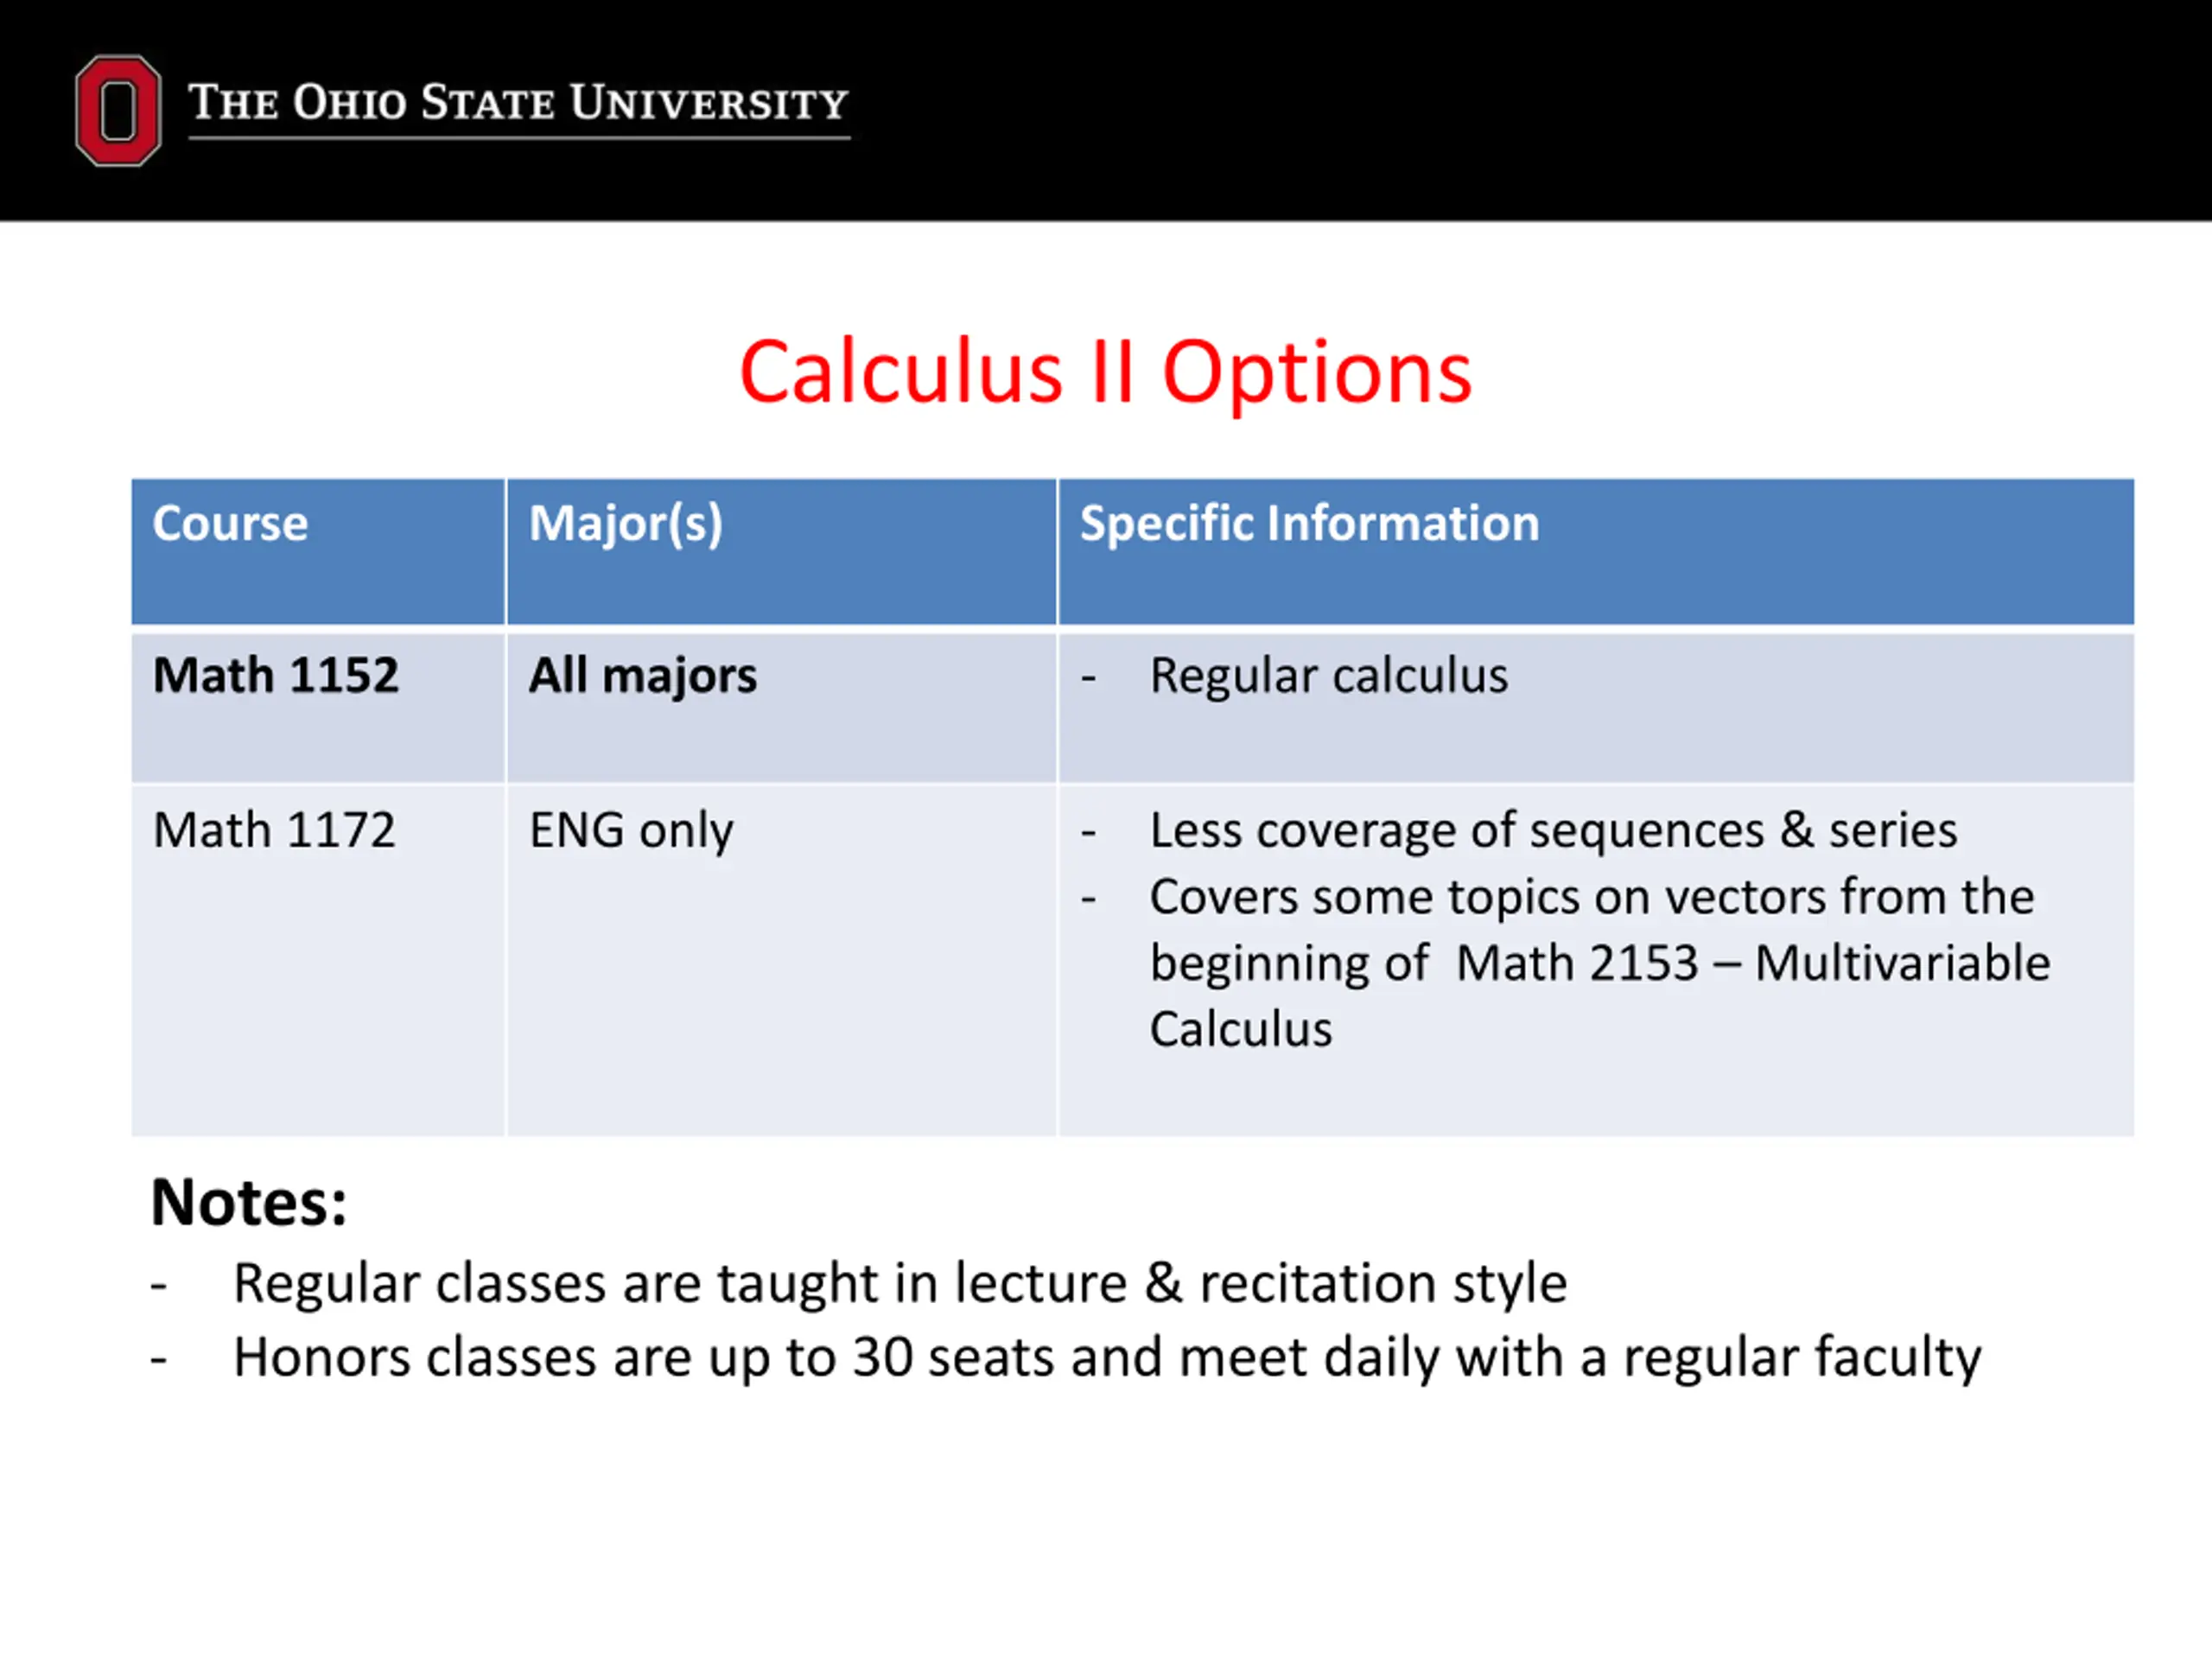Select the Notes: heading

249,1201
